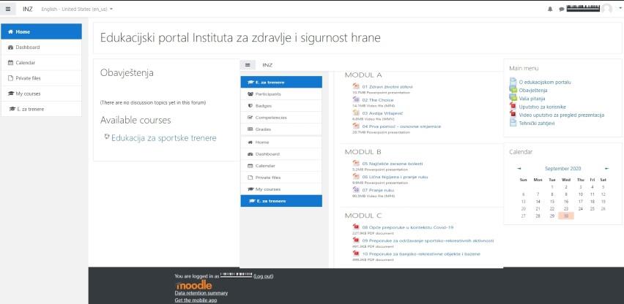Click the notifications bell icon
The width and height of the screenshot is (624, 304).
click(550, 9)
